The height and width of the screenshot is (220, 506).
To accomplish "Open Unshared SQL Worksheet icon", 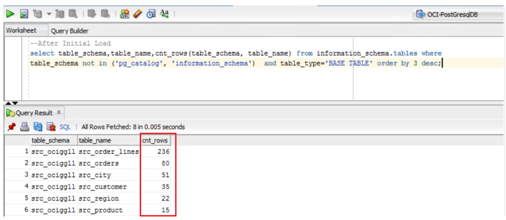I will pyautogui.click(x=124, y=14).
